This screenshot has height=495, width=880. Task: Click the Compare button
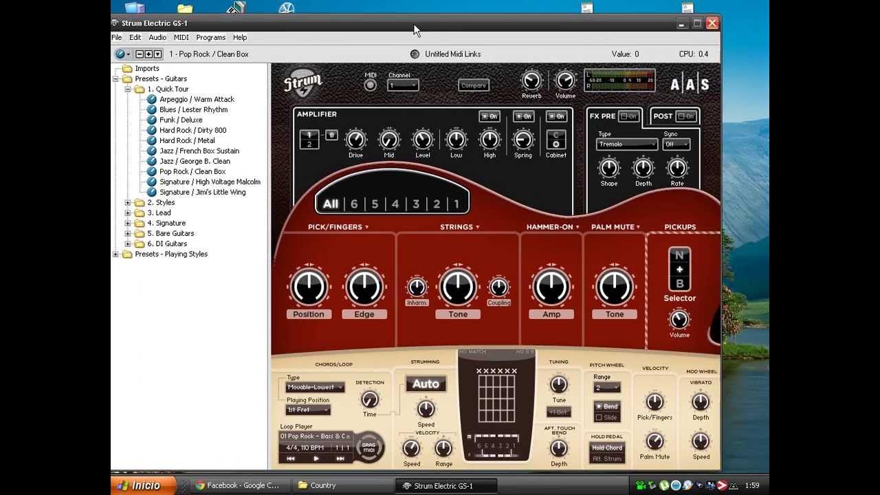[x=474, y=85]
